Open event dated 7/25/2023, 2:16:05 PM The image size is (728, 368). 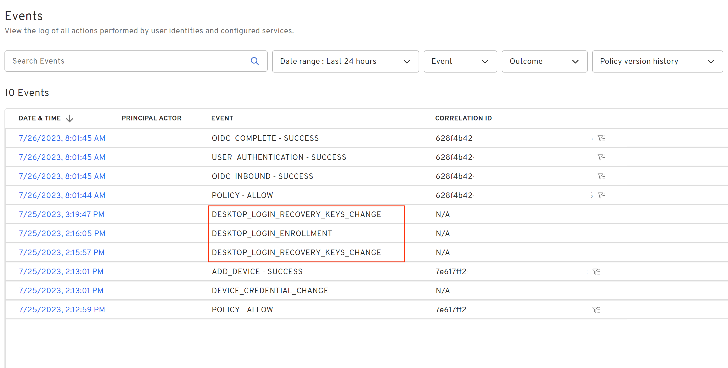pyautogui.click(x=62, y=234)
